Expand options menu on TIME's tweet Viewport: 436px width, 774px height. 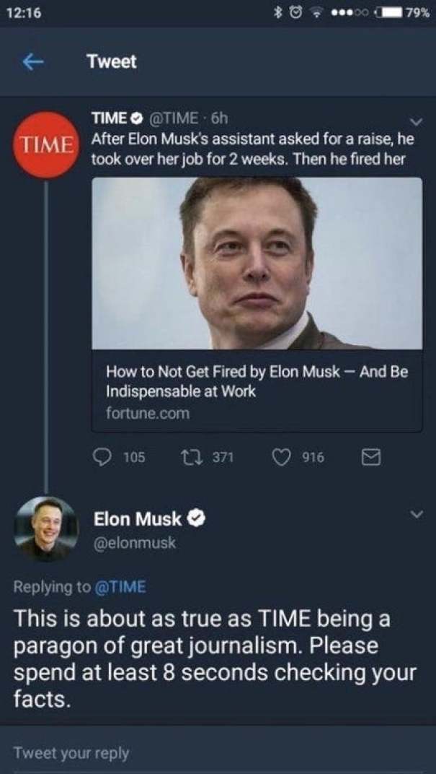pos(416,121)
